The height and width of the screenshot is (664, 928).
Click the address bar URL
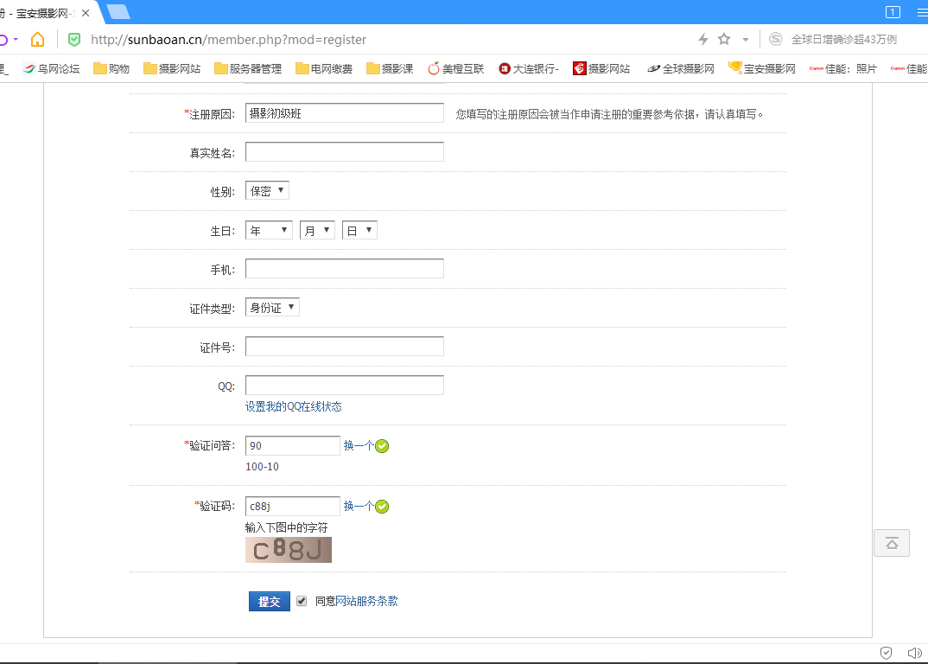click(228, 40)
